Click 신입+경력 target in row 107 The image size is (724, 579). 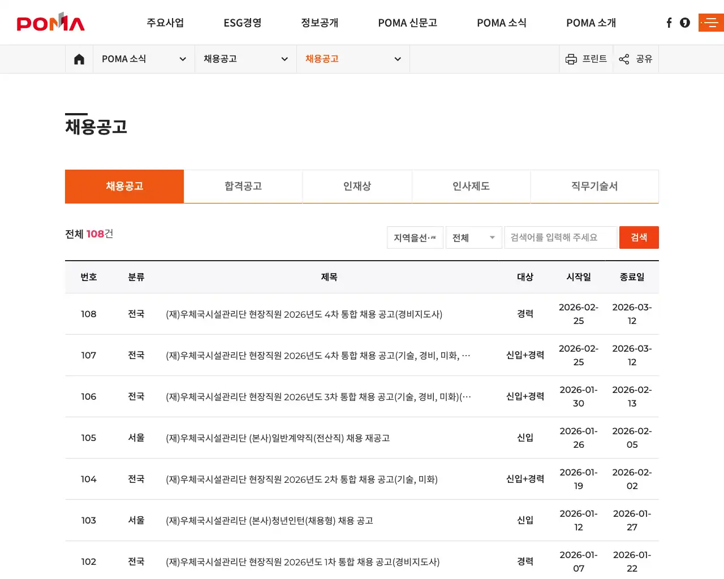tap(525, 355)
